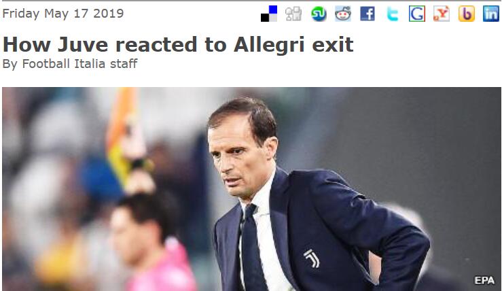Tweet article with Twitter icon
This screenshot has width=502, height=291.
point(392,14)
